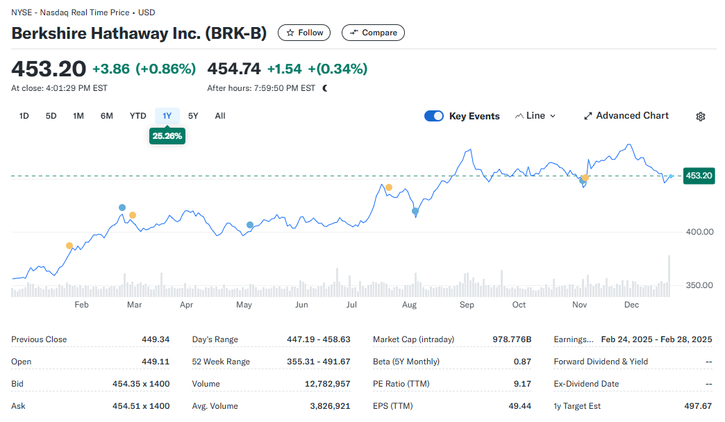
Task: Click the Open value 449.11
Action: point(156,362)
